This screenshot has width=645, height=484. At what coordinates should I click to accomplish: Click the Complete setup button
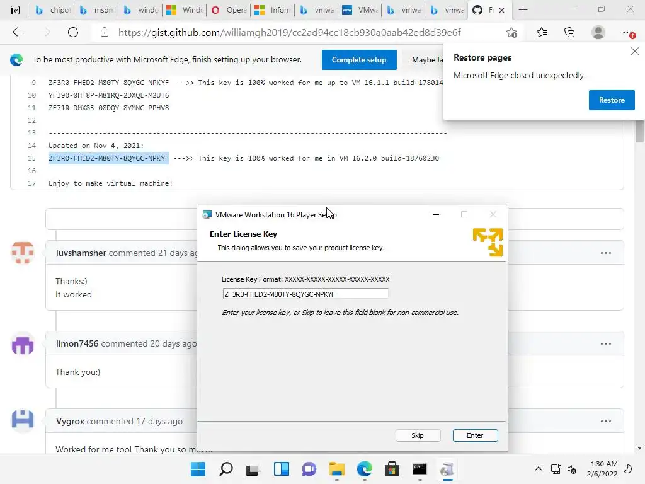[x=359, y=60]
